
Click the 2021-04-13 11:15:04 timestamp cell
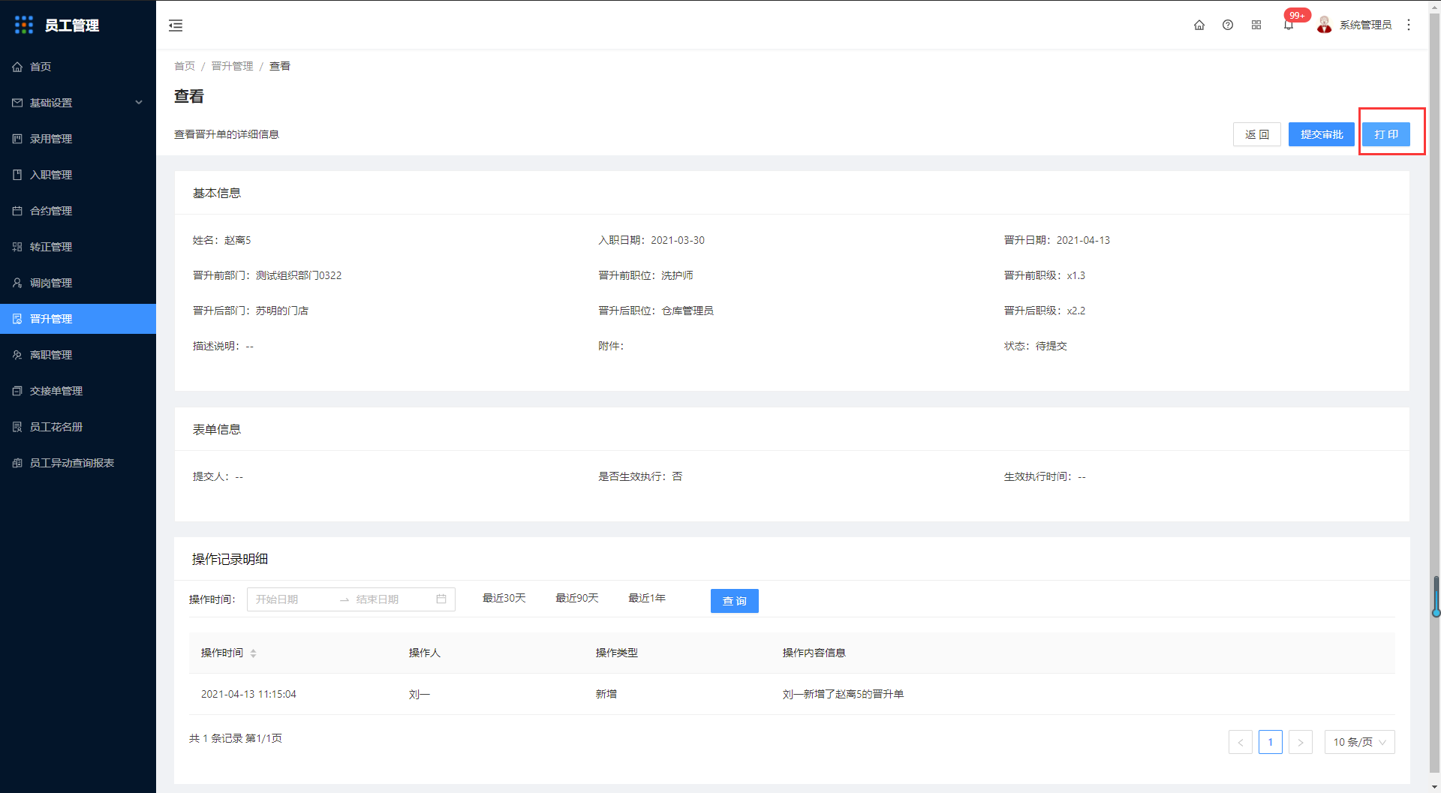[248, 694]
